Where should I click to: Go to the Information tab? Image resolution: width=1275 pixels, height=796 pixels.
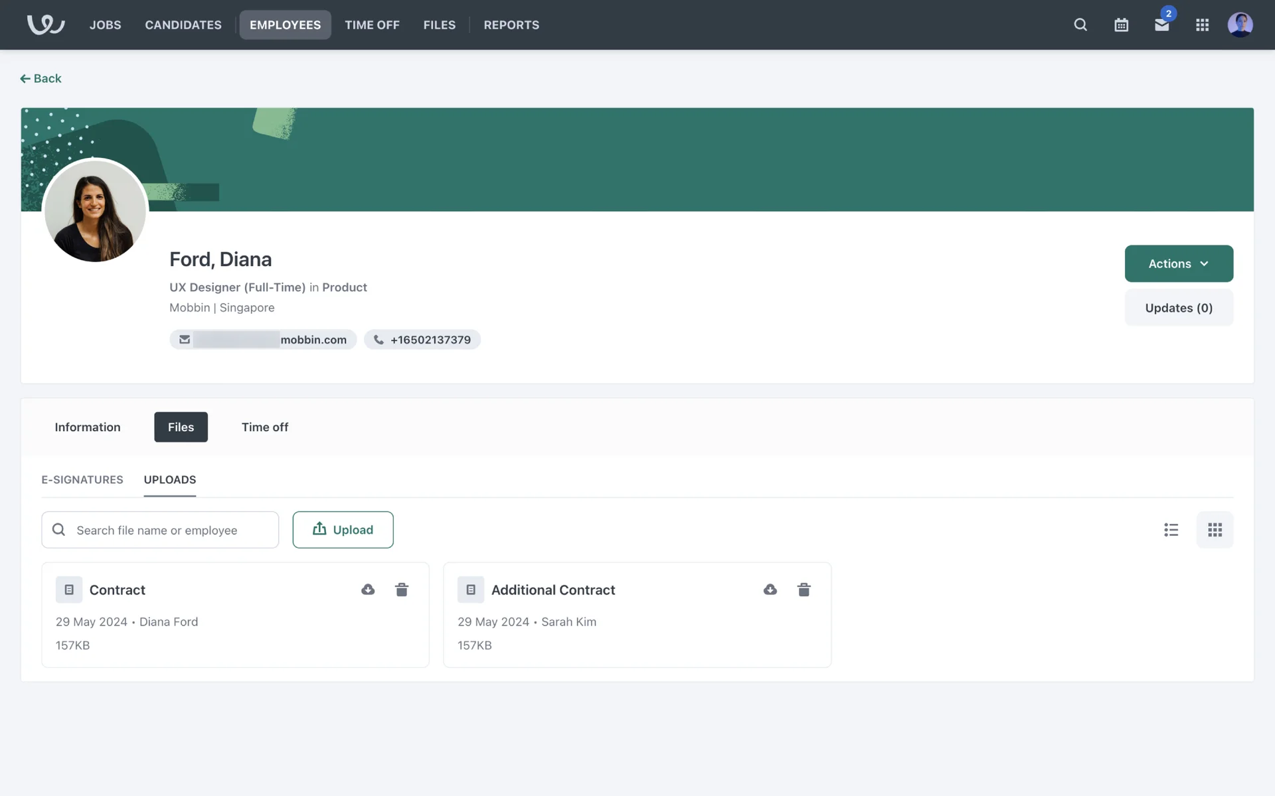[88, 427]
